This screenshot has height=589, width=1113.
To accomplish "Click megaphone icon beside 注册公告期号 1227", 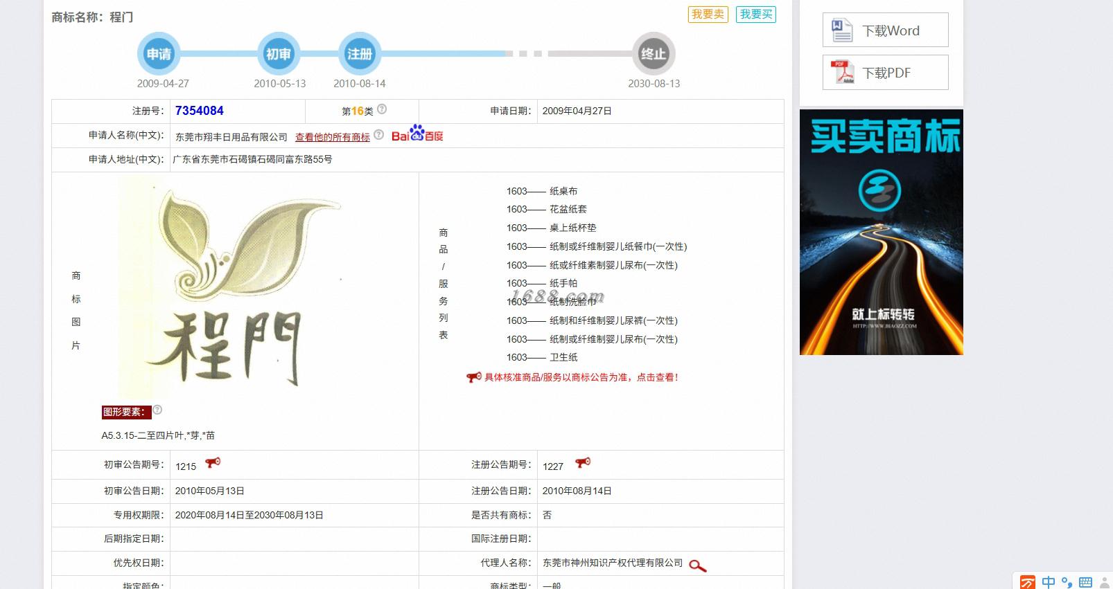I will [583, 462].
